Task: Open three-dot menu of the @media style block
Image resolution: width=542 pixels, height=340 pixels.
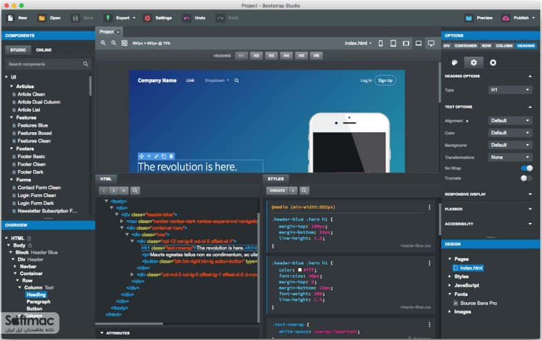Action: (x=429, y=207)
